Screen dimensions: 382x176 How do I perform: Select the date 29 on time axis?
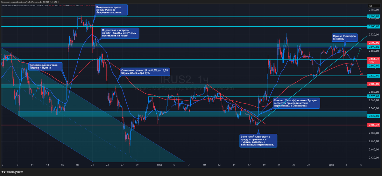click(x=137, y=165)
